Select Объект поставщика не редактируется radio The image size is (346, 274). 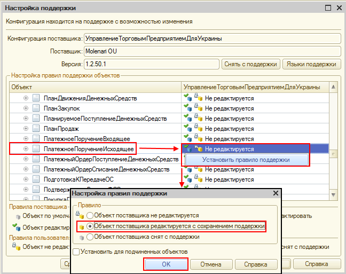(90, 215)
